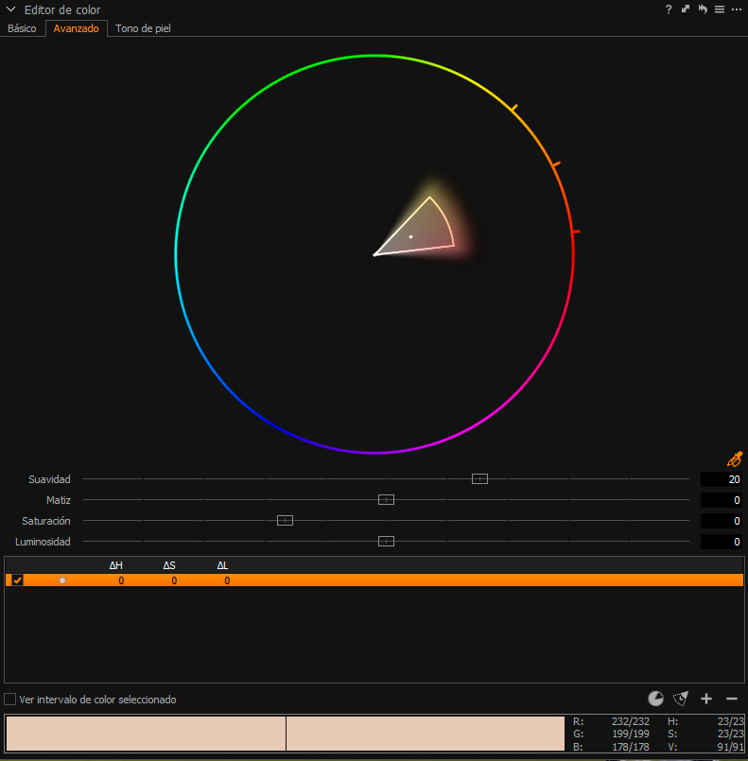Image resolution: width=748 pixels, height=761 pixels.
Task: Switch to the Básico tab
Action: tap(22, 28)
